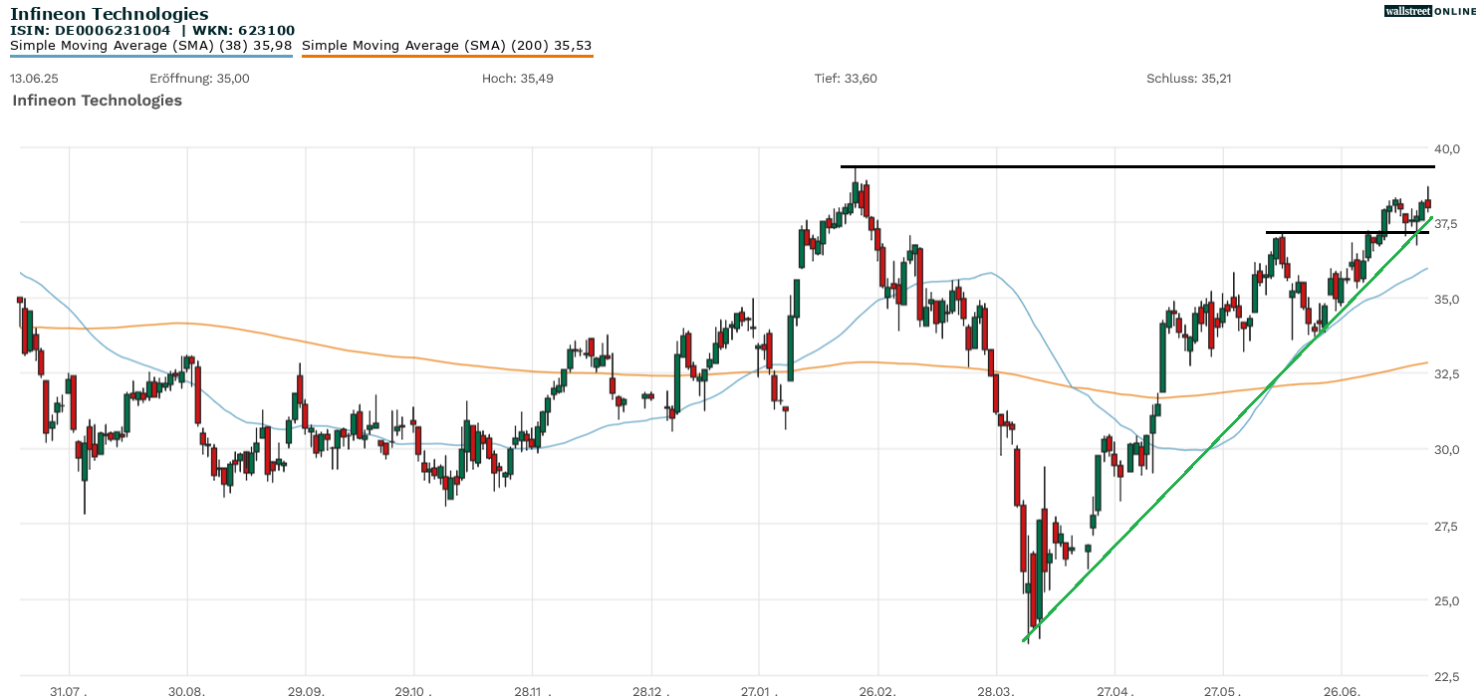The width and height of the screenshot is (1484, 696).
Task: Toggle the Simple Moving Average (SMA) (200) legend
Action: 447,46
